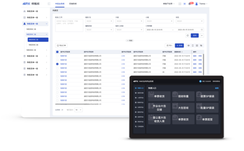244x151 pixels.
Task: Collapse the filter panel with 收起 toggle
Action: click(130, 41)
